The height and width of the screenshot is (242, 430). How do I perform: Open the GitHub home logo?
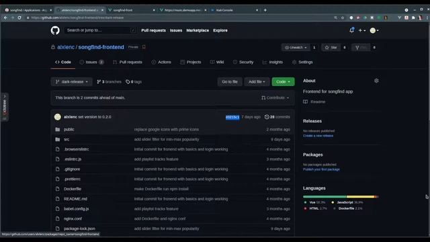coord(55,30)
